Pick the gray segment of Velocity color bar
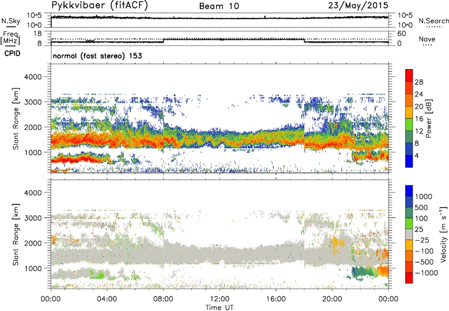This screenshot has height=311, width=449. point(409,234)
